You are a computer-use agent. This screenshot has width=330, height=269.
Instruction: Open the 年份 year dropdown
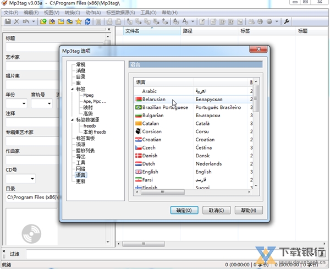pos(24,103)
